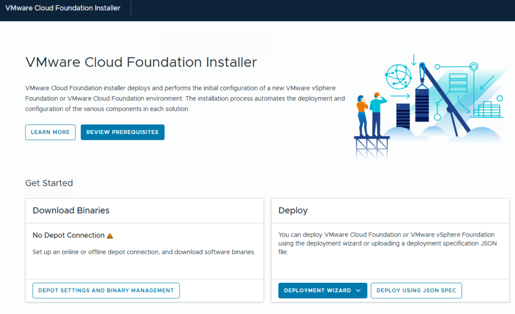Click the Deploy card title
Viewport: 515px width, 314px height.
pos(293,211)
